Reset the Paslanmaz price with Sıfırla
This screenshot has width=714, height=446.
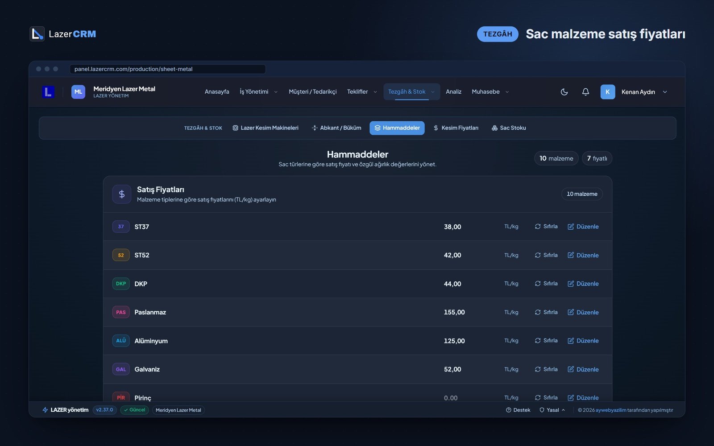tap(546, 312)
